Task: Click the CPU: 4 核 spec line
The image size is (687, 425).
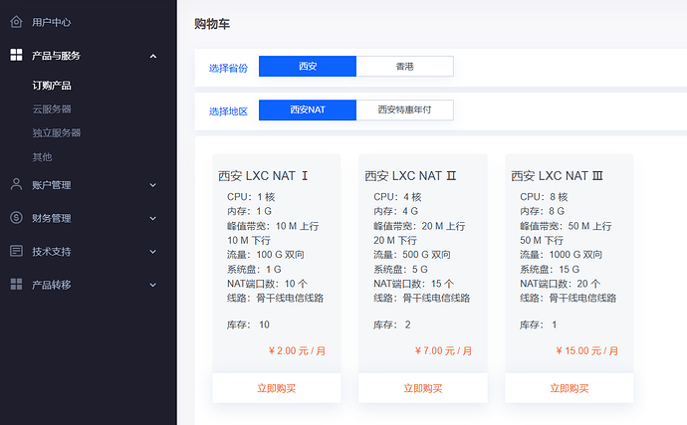Action: coord(397,197)
